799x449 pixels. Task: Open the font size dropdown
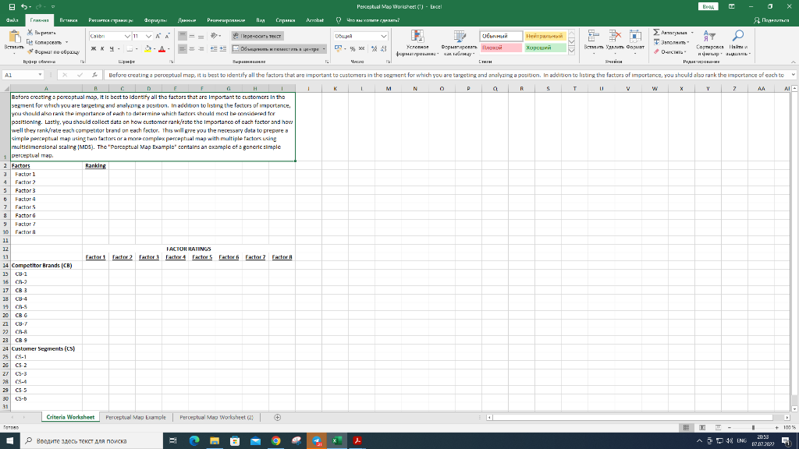(148, 36)
